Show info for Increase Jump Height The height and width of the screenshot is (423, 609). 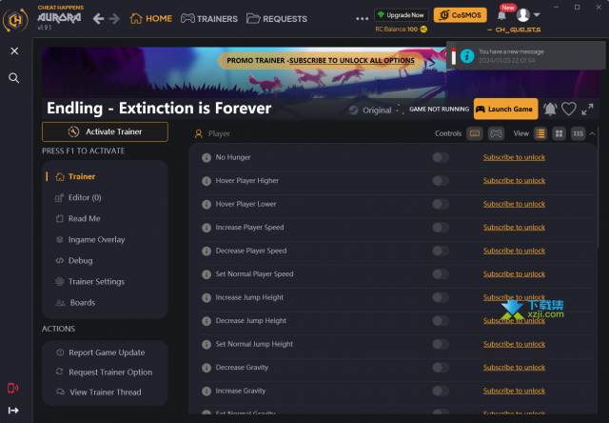(x=206, y=297)
